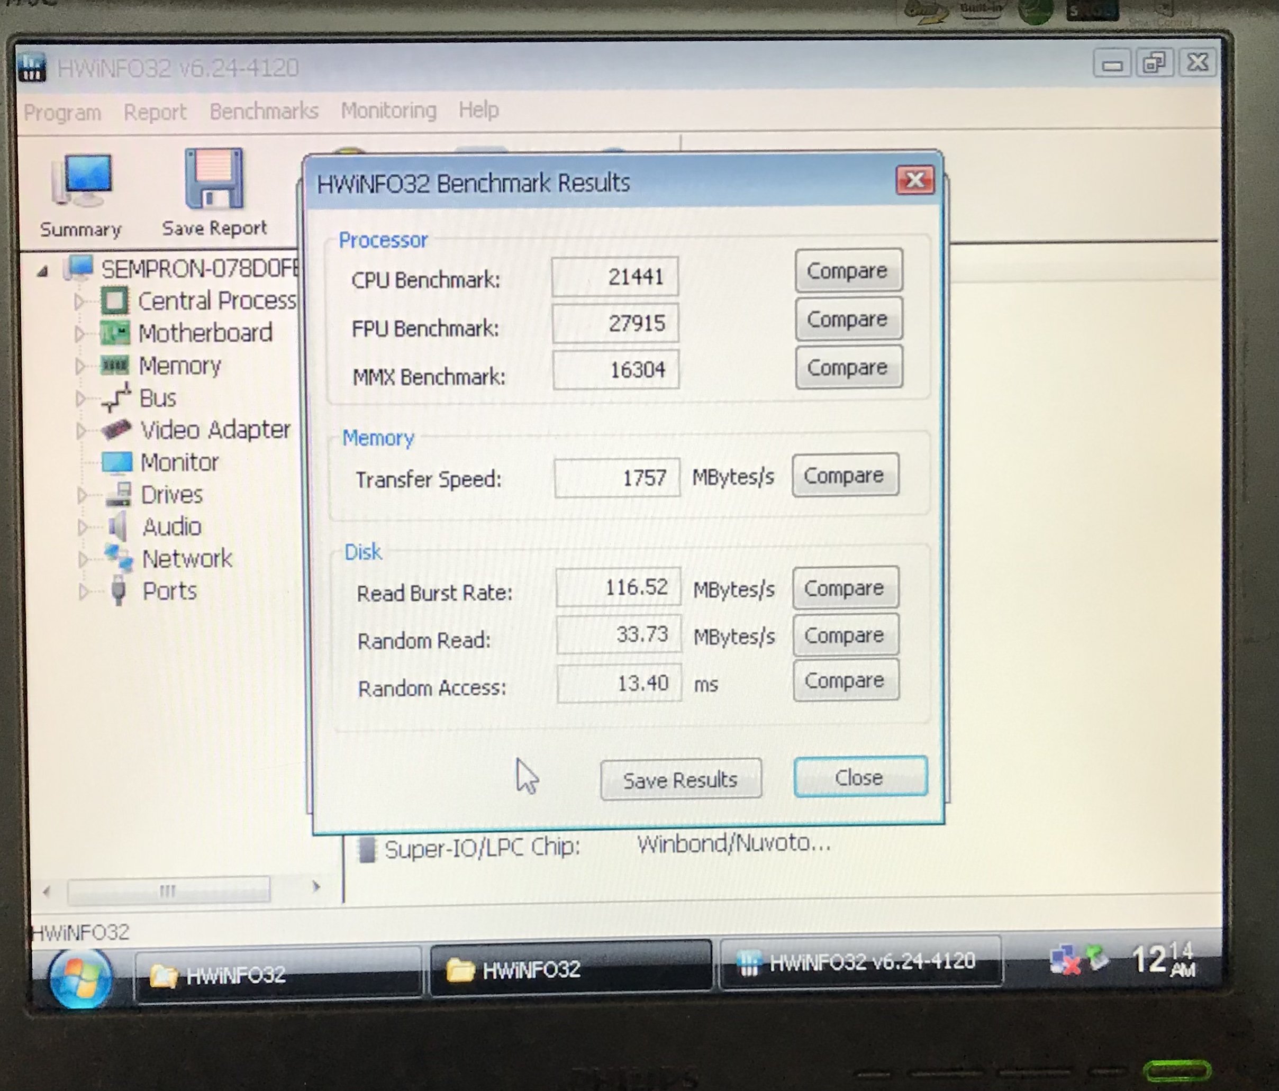This screenshot has height=1091, width=1279.
Task: Open the Benchmarks menu
Action: click(x=264, y=111)
